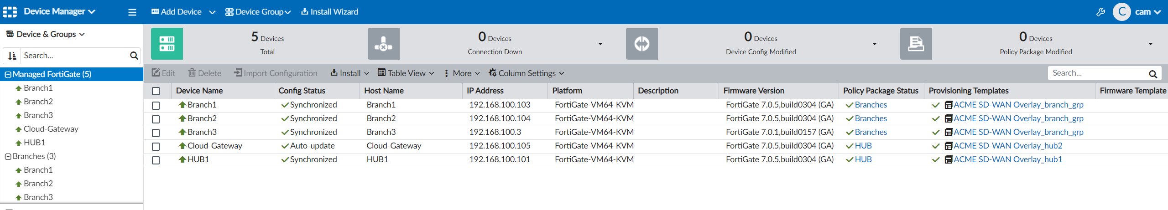Click the Device Config Modified icon
This screenshot has width=1168, height=210.
(642, 44)
